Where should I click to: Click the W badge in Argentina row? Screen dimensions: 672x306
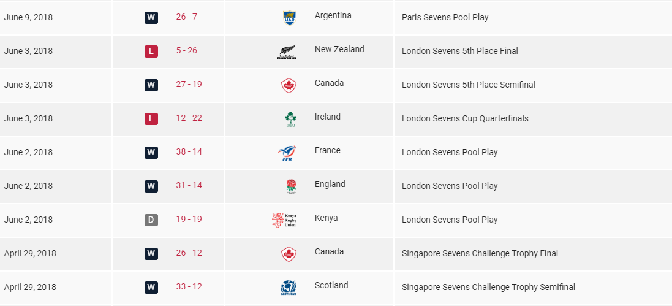(151, 17)
